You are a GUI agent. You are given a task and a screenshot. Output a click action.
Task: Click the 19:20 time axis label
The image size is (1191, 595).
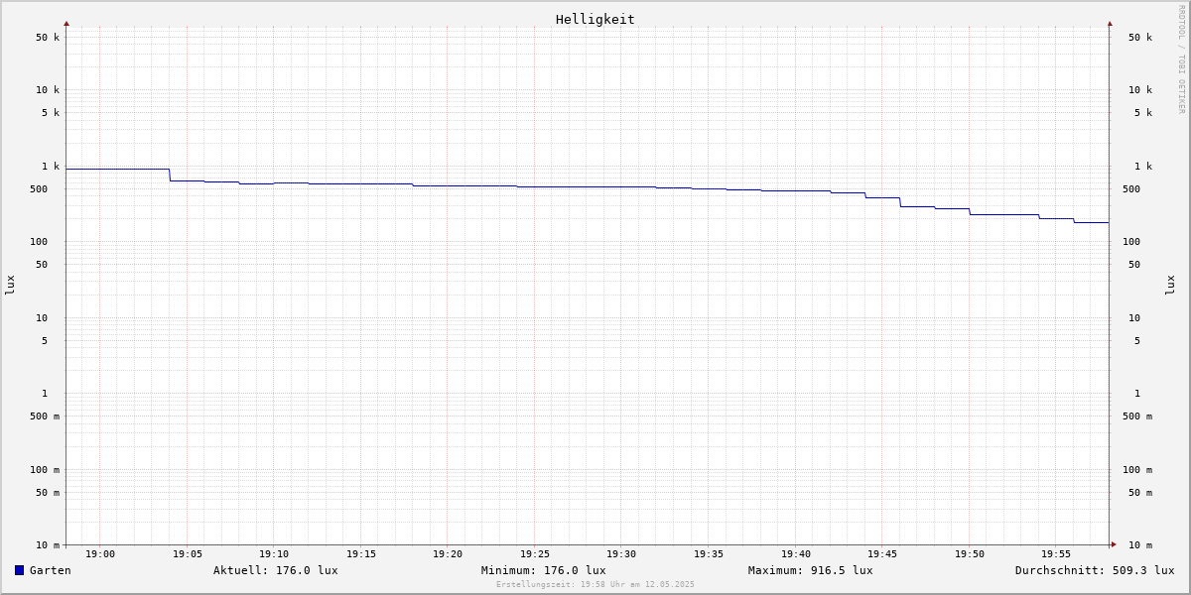(448, 554)
